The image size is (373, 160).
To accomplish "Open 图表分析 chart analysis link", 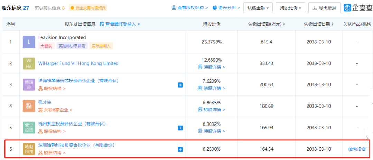I will point(226,8).
